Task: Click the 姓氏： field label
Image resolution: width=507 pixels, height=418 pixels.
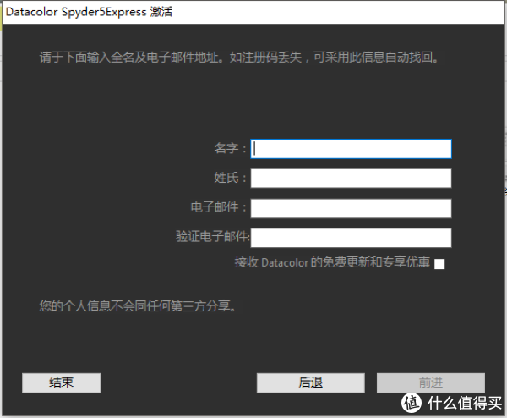Action: point(231,179)
